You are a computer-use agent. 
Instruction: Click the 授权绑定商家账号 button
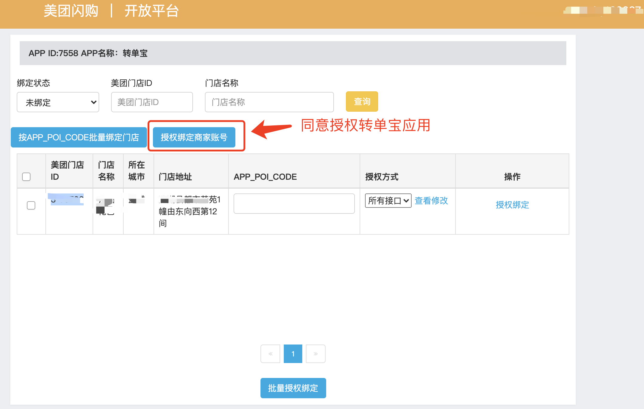pyautogui.click(x=194, y=137)
